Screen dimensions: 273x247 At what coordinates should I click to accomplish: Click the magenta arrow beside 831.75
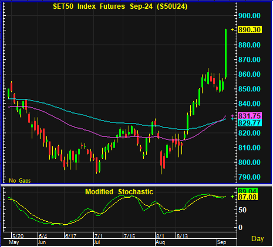click(x=232, y=116)
